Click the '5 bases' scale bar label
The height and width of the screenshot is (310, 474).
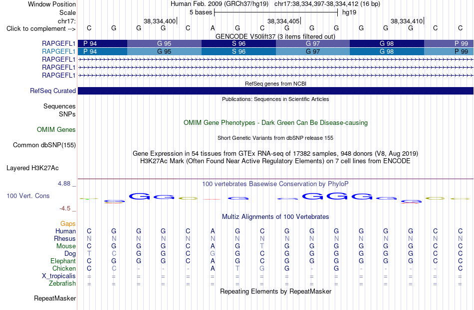[x=201, y=12]
